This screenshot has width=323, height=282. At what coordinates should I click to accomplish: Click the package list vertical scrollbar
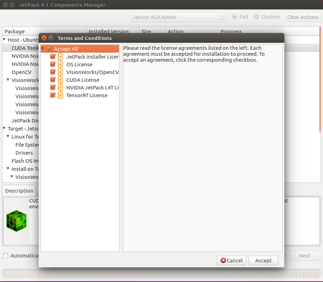tap(320, 79)
